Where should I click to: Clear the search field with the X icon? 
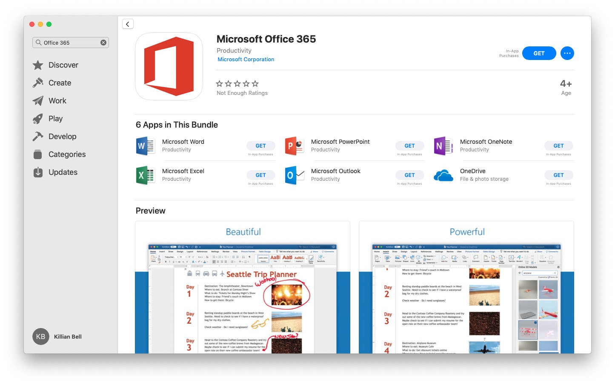point(103,43)
